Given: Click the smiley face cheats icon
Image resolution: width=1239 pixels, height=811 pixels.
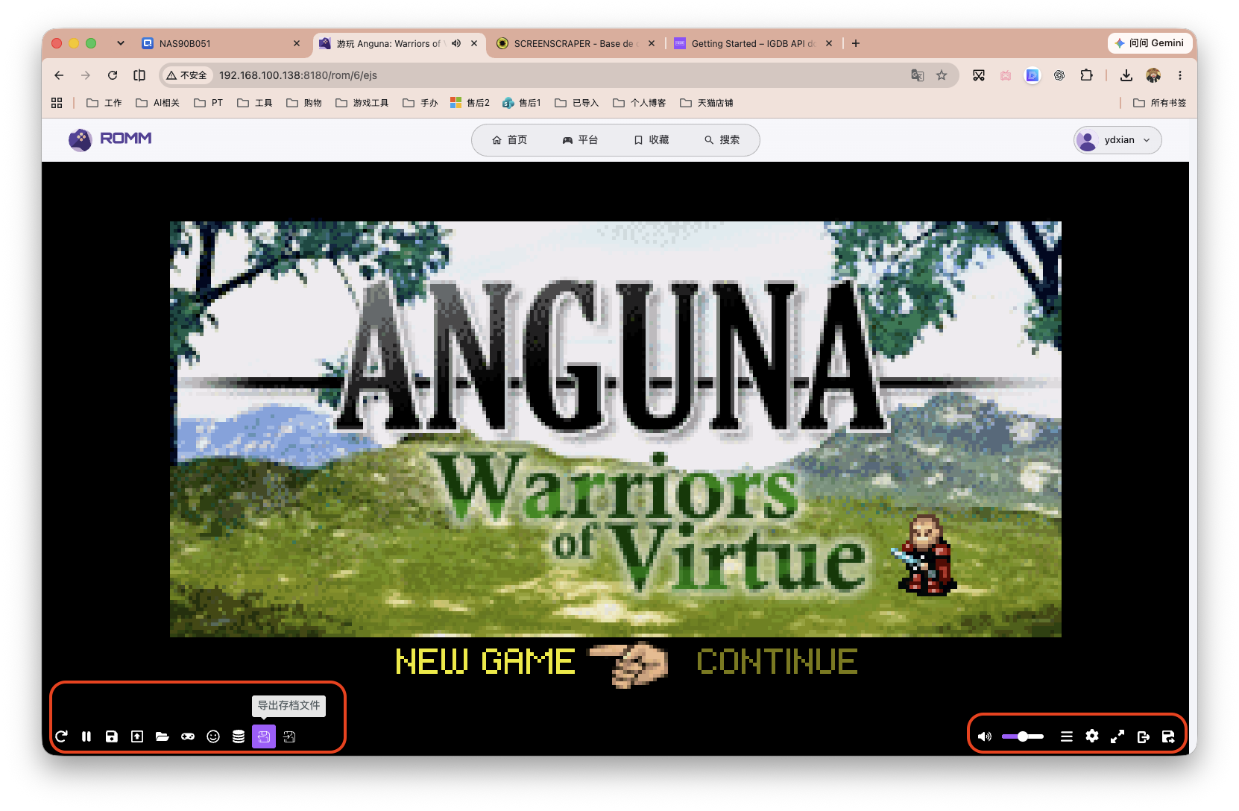Looking at the screenshot, I should pyautogui.click(x=213, y=736).
